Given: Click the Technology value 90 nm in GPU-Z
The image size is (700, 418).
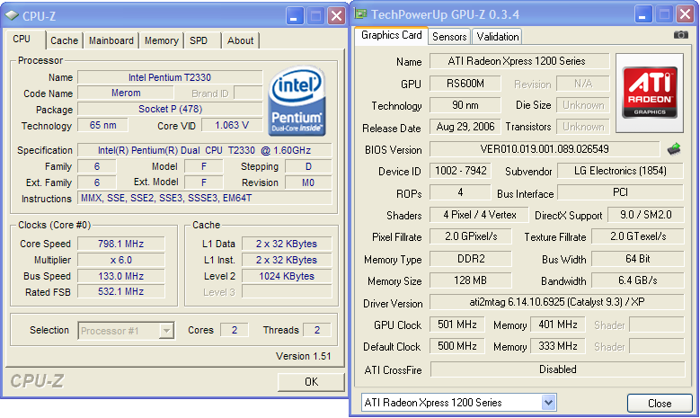Looking at the screenshot, I should (x=465, y=105).
